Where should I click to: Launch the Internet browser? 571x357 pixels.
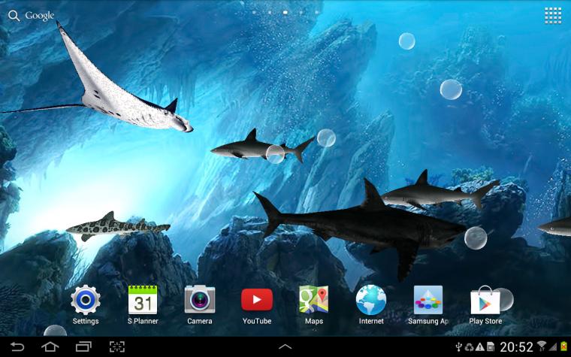[x=371, y=301]
